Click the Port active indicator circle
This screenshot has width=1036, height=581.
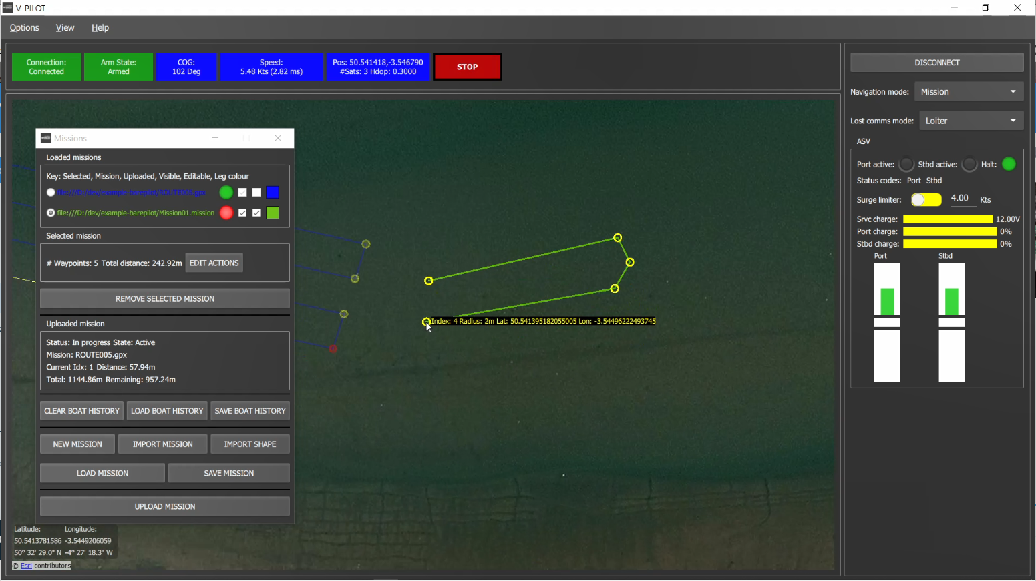[x=906, y=164]
